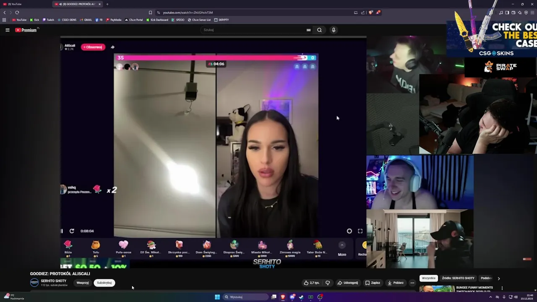Open options menu for Bungee Funny Moments video
Screen dimensions: 537x302
click(x=502, y=288)
